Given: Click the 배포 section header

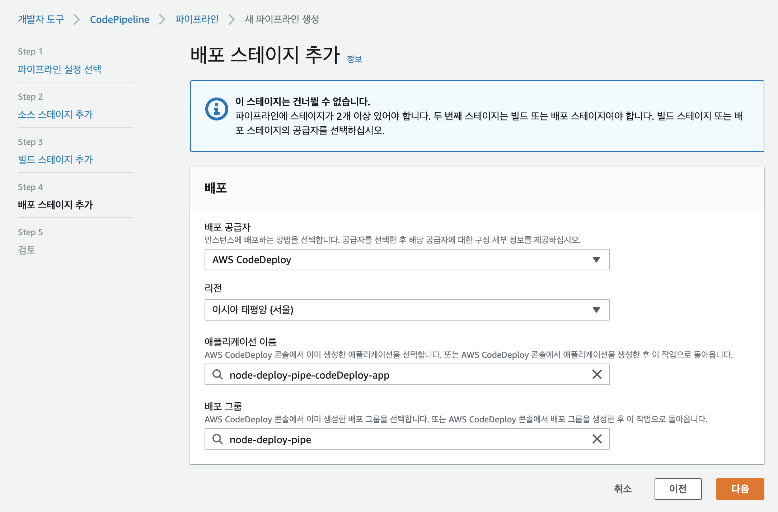Looking at the screenshot, I should [216, 188].
